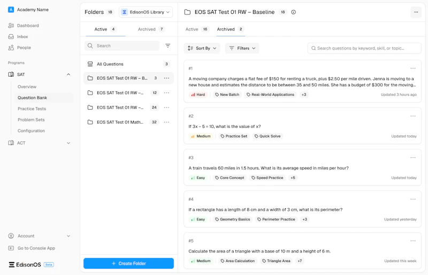Click the Academy Name logo icon
The height and width of the screenshot is (275, 428).
click(x=11, y=10)
